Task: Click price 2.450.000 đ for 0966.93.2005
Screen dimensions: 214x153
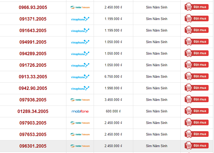Action: pos(113,7)
